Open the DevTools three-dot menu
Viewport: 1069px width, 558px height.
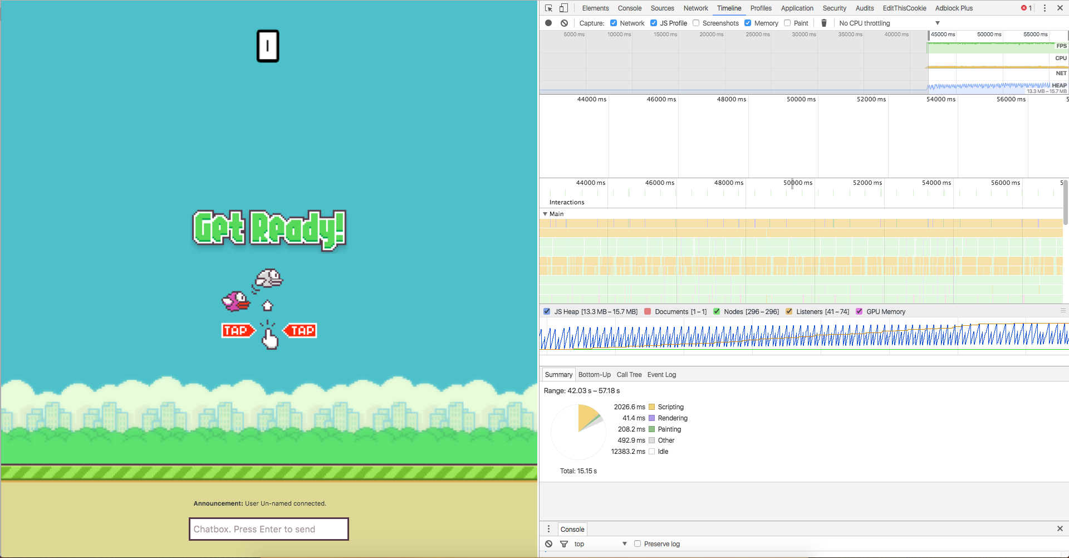(x=1045, y=8)
